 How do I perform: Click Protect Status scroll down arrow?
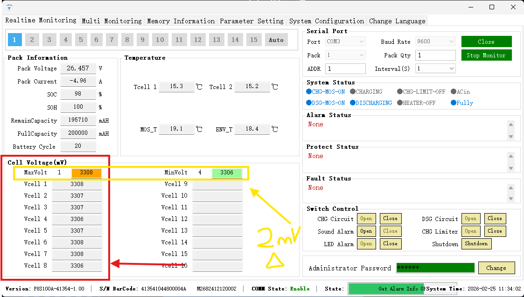click(511, 168)
